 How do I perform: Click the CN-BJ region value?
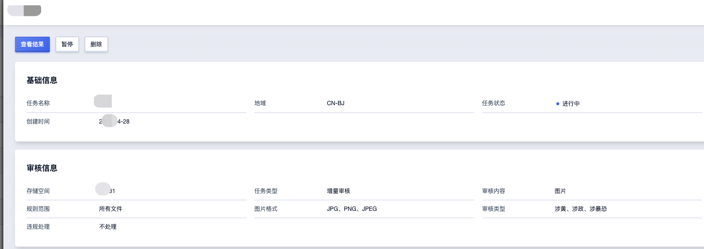point(336,103)
